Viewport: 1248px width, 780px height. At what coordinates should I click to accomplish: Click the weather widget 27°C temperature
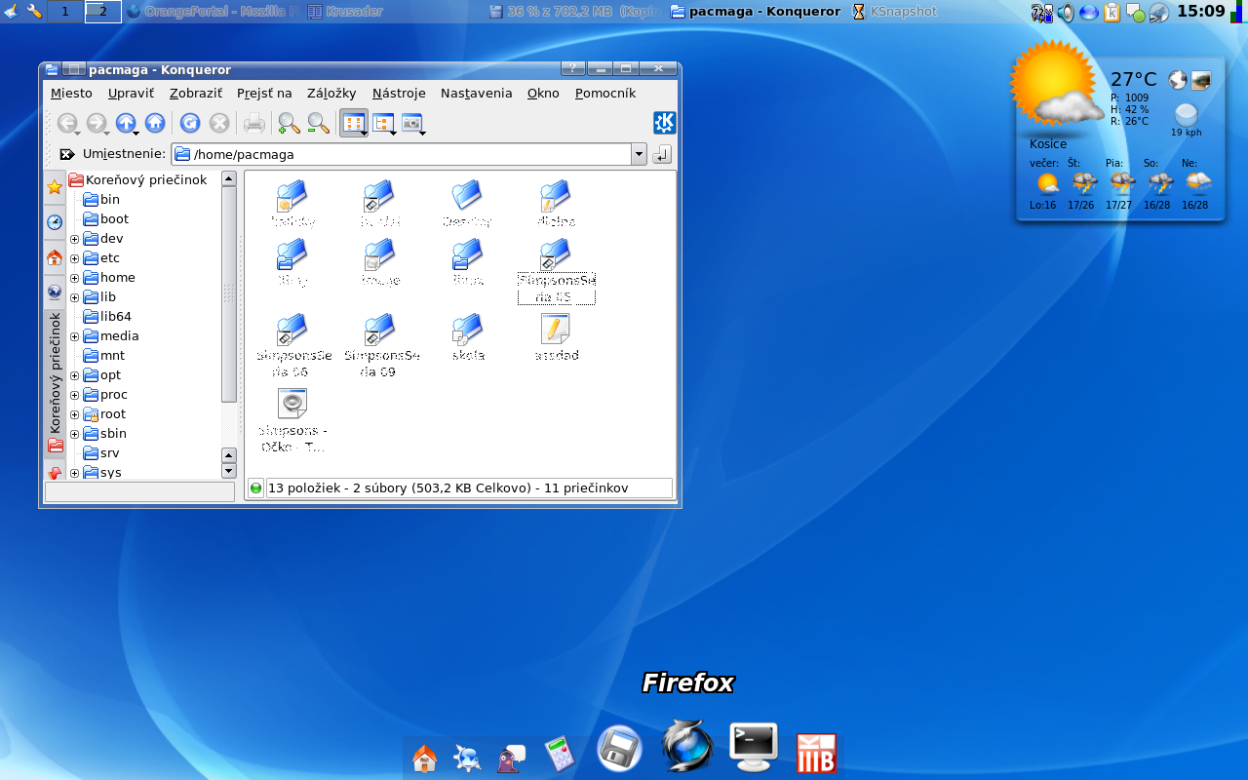coord(1133,79)
